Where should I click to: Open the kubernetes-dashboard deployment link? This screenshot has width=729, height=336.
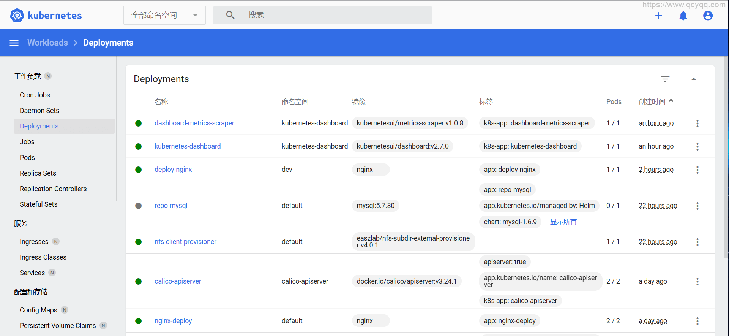(188, 146)
